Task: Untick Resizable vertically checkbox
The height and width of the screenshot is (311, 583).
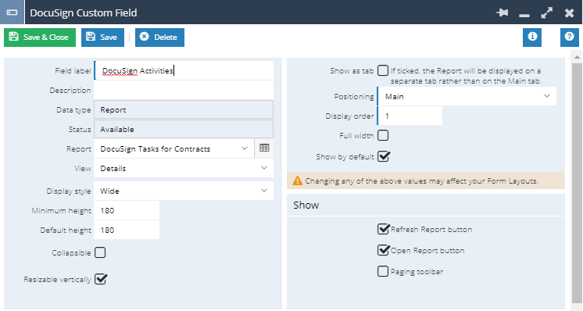Action: pos(101,279)
